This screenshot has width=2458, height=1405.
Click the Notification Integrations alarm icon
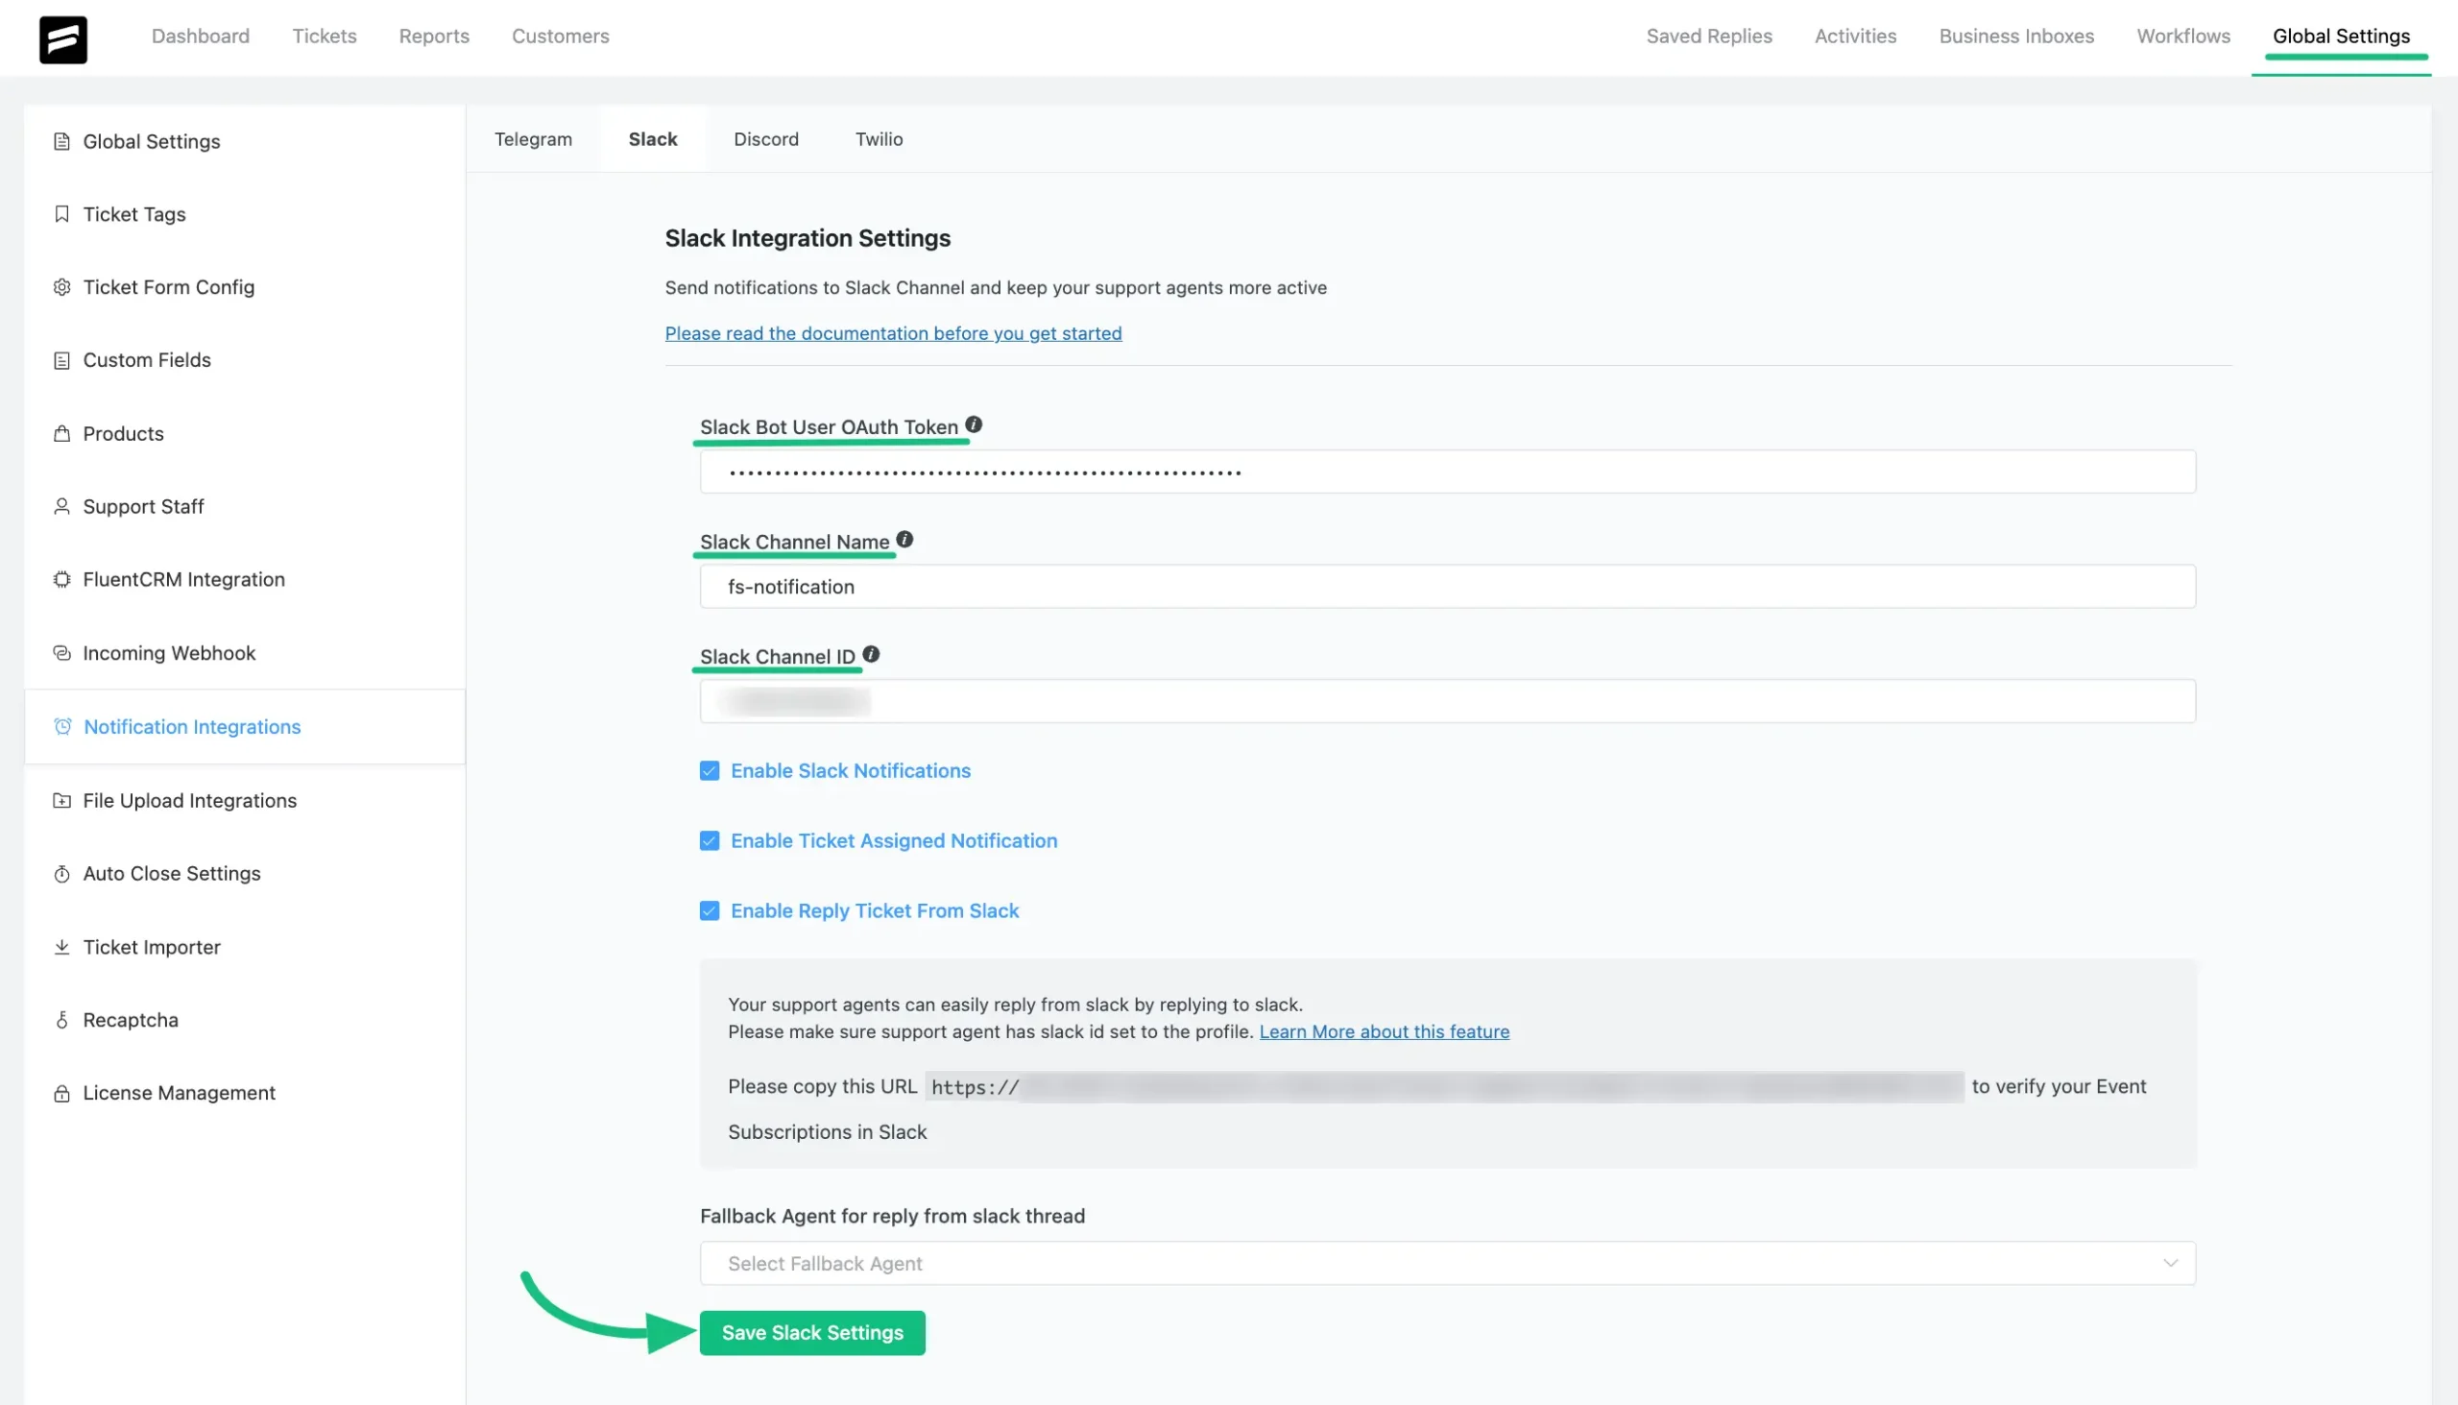(62, 727)
